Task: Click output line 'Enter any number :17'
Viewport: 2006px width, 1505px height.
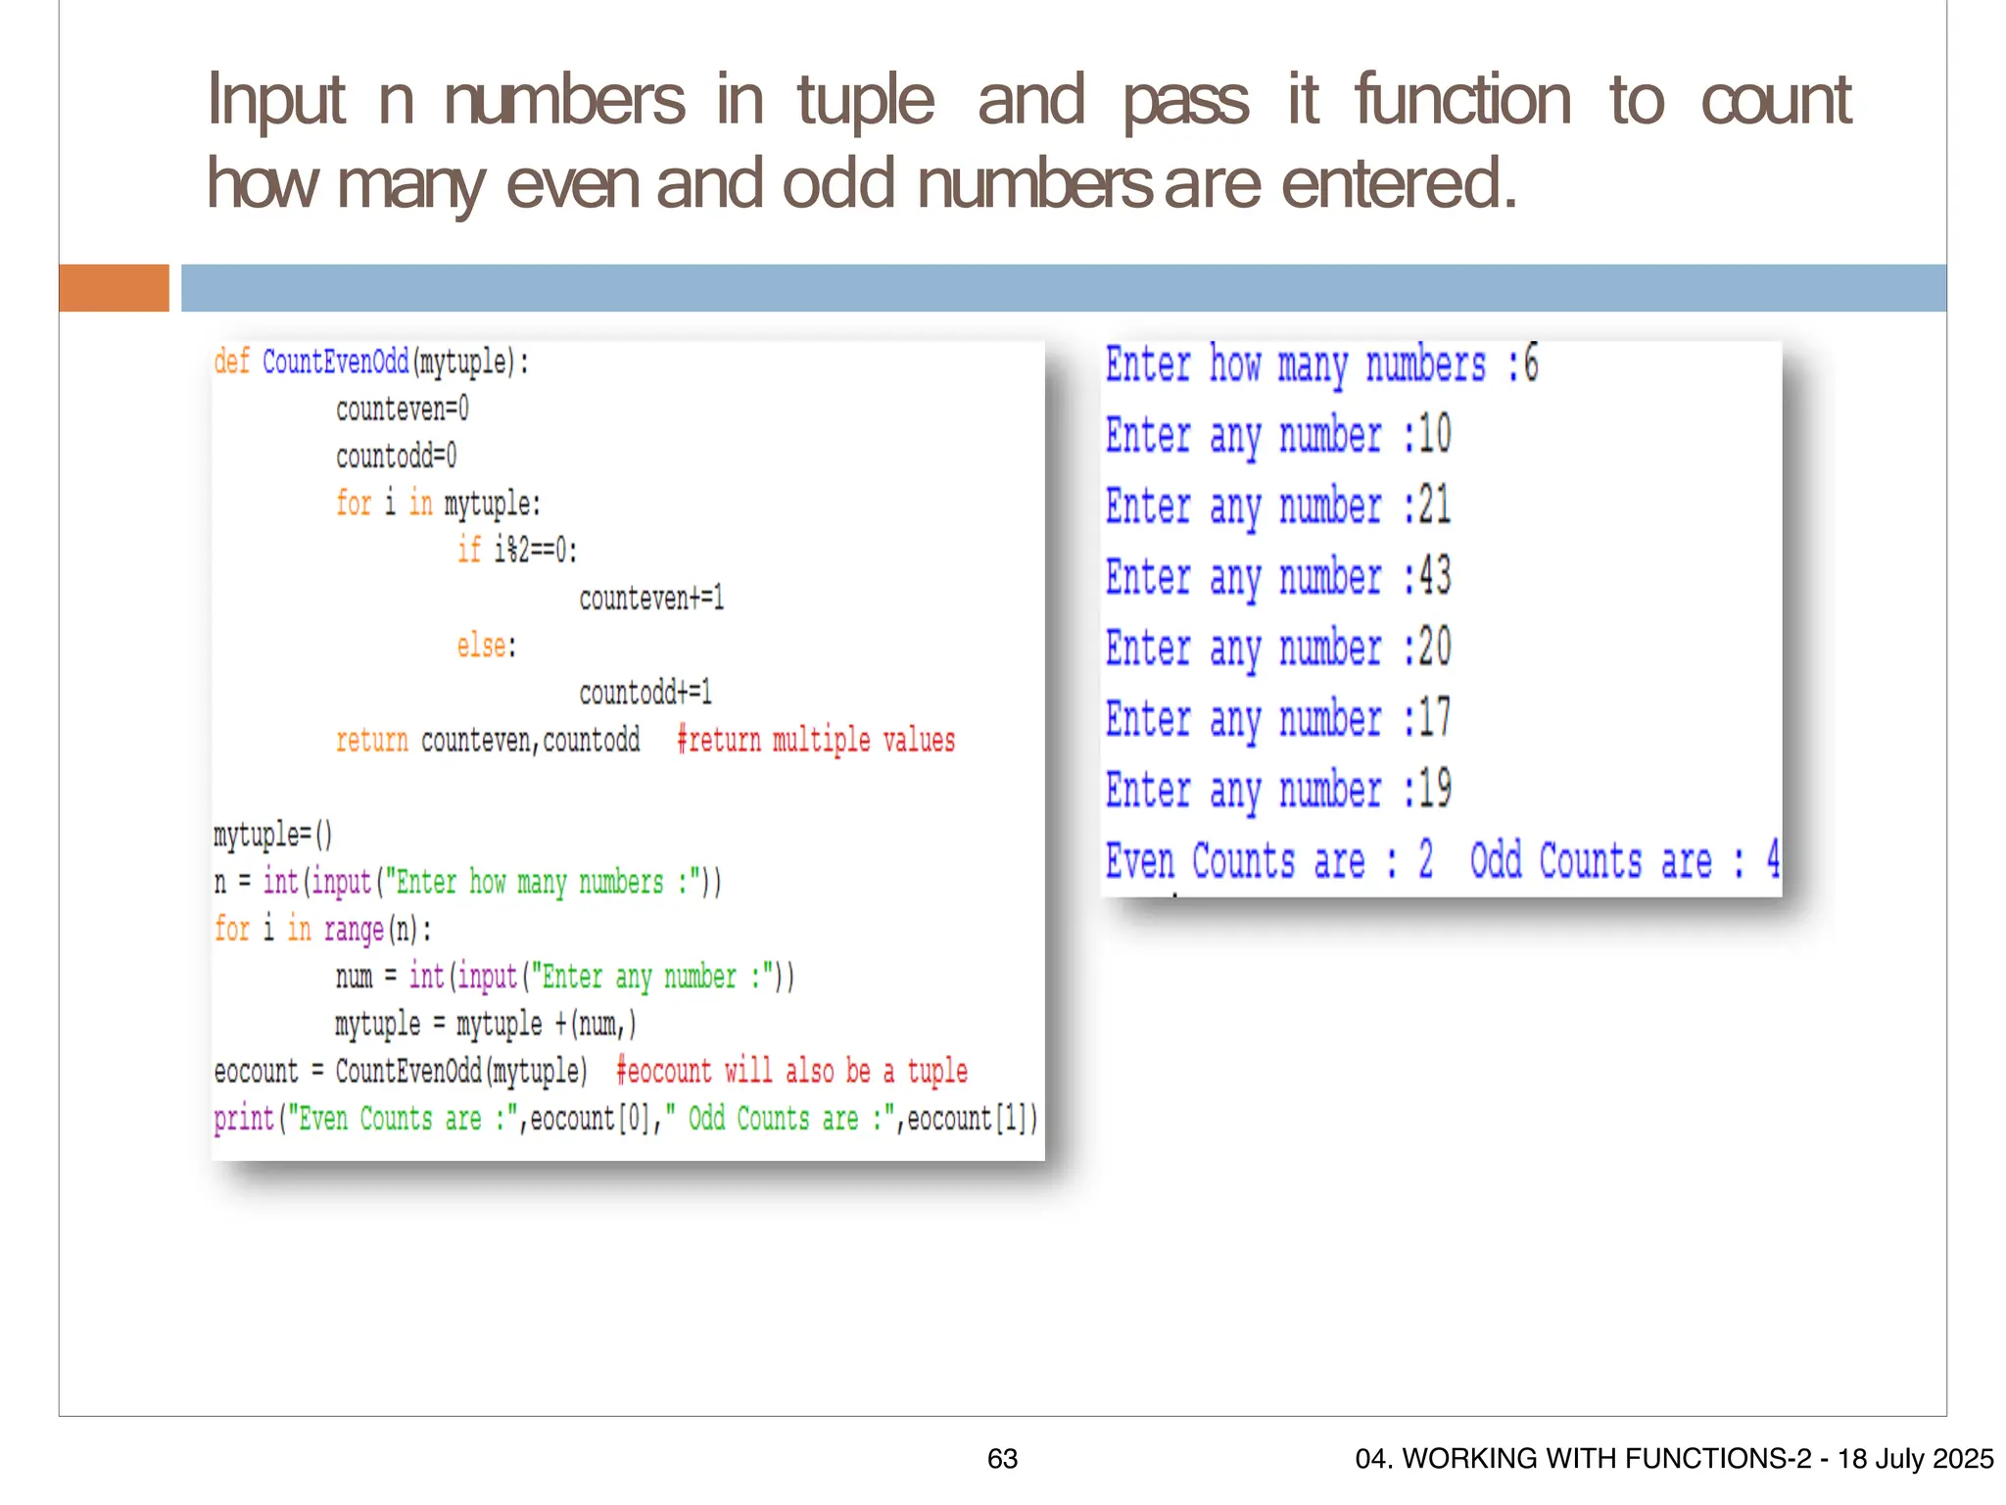Action: click(x=1278, y=719)
